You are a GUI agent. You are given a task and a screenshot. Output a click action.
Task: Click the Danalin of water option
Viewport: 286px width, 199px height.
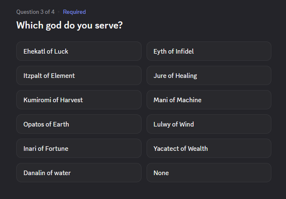[79, 173]
